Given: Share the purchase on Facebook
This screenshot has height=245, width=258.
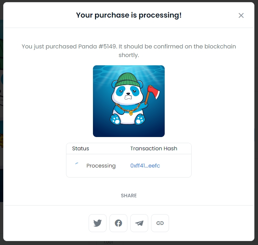Looking at the screenshot, I should [118, 223].
